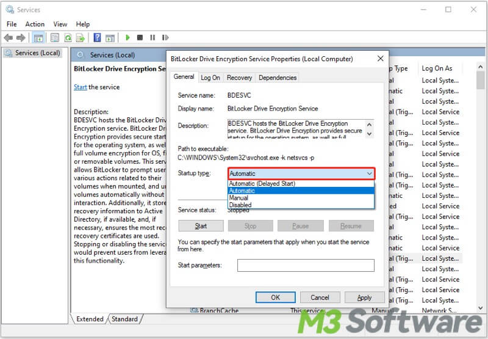Minimize the Services window
This screenshot has height=339, width=488.
click(x=423, y=10)
